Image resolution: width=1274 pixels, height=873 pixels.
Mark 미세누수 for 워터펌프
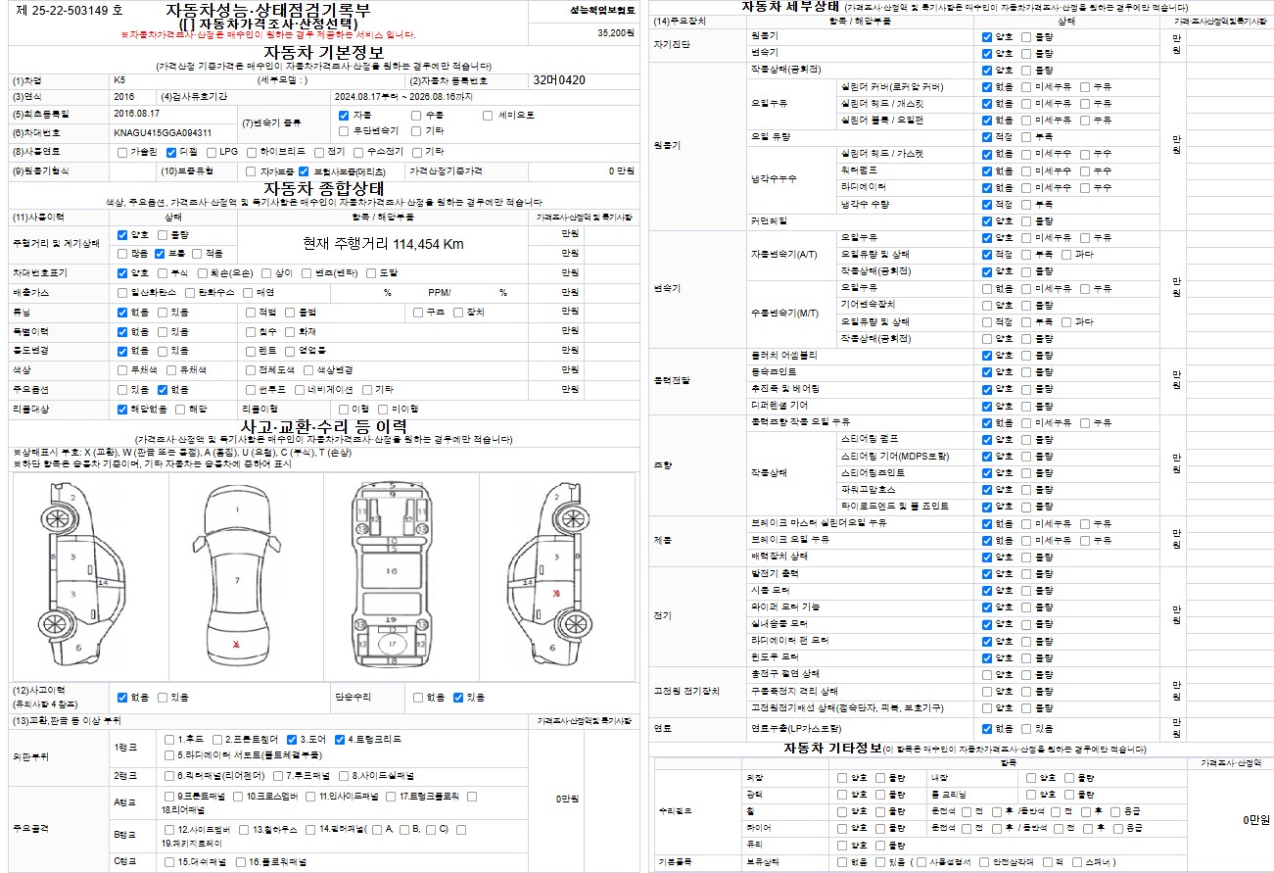(1026, 171)
